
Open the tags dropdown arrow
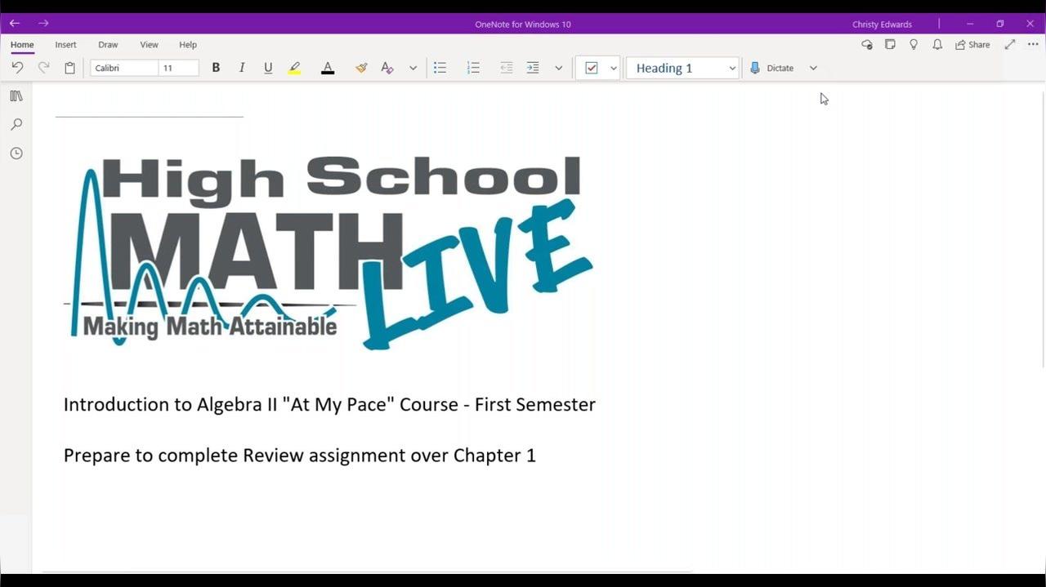coord(614,68)
